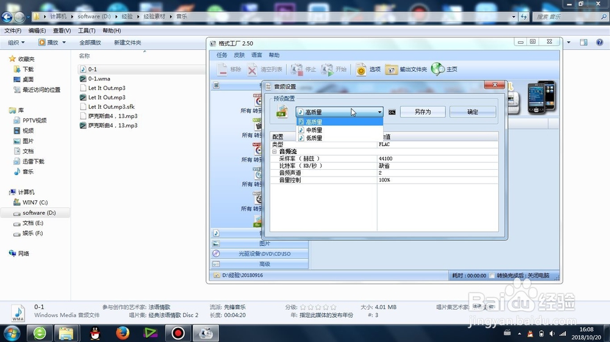Click output path D:\经验\20180916 in status bar
Image resolution: width=610 pixels, height=342 pixels.
click(x=242, y=275)
